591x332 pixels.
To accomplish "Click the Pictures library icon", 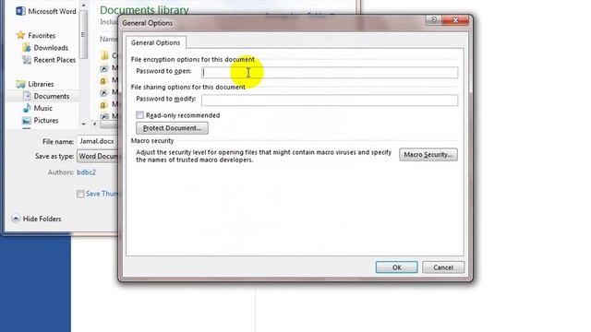I will click(27, 121).
